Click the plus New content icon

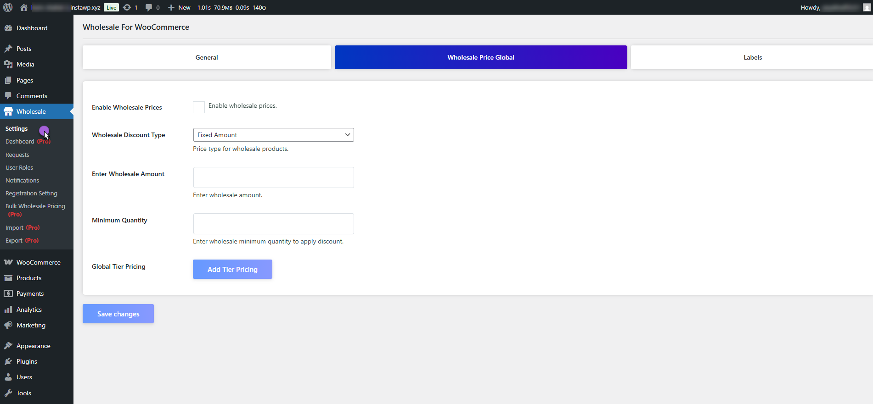click(171, 7)
